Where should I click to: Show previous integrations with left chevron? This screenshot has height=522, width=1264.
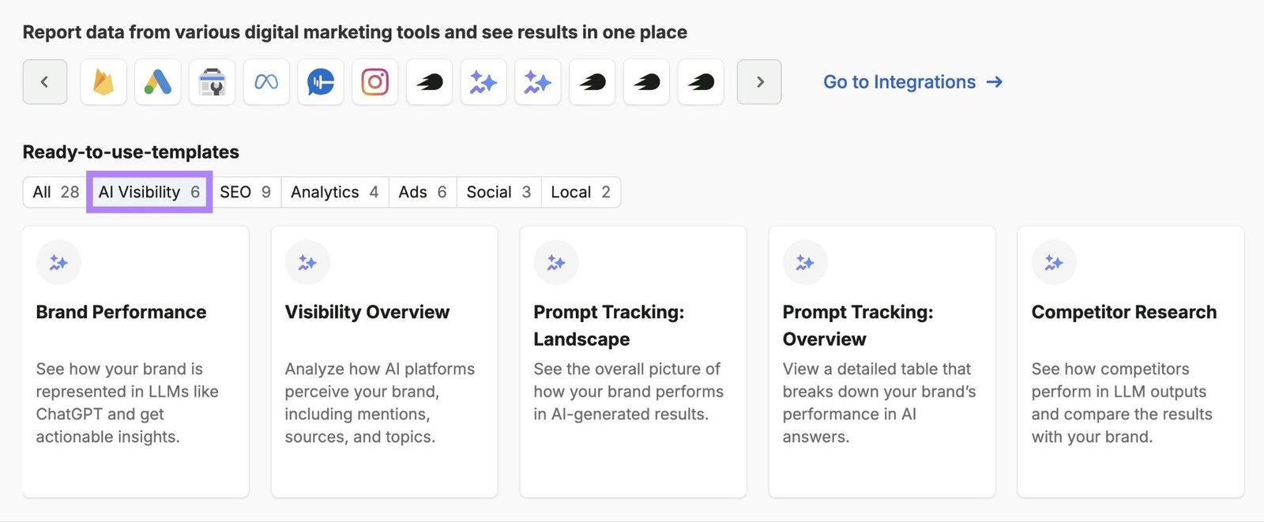tap(45, 82)
